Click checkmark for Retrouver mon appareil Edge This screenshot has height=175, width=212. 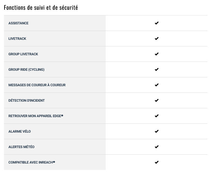pyautogui.click(x=157, y=116)
